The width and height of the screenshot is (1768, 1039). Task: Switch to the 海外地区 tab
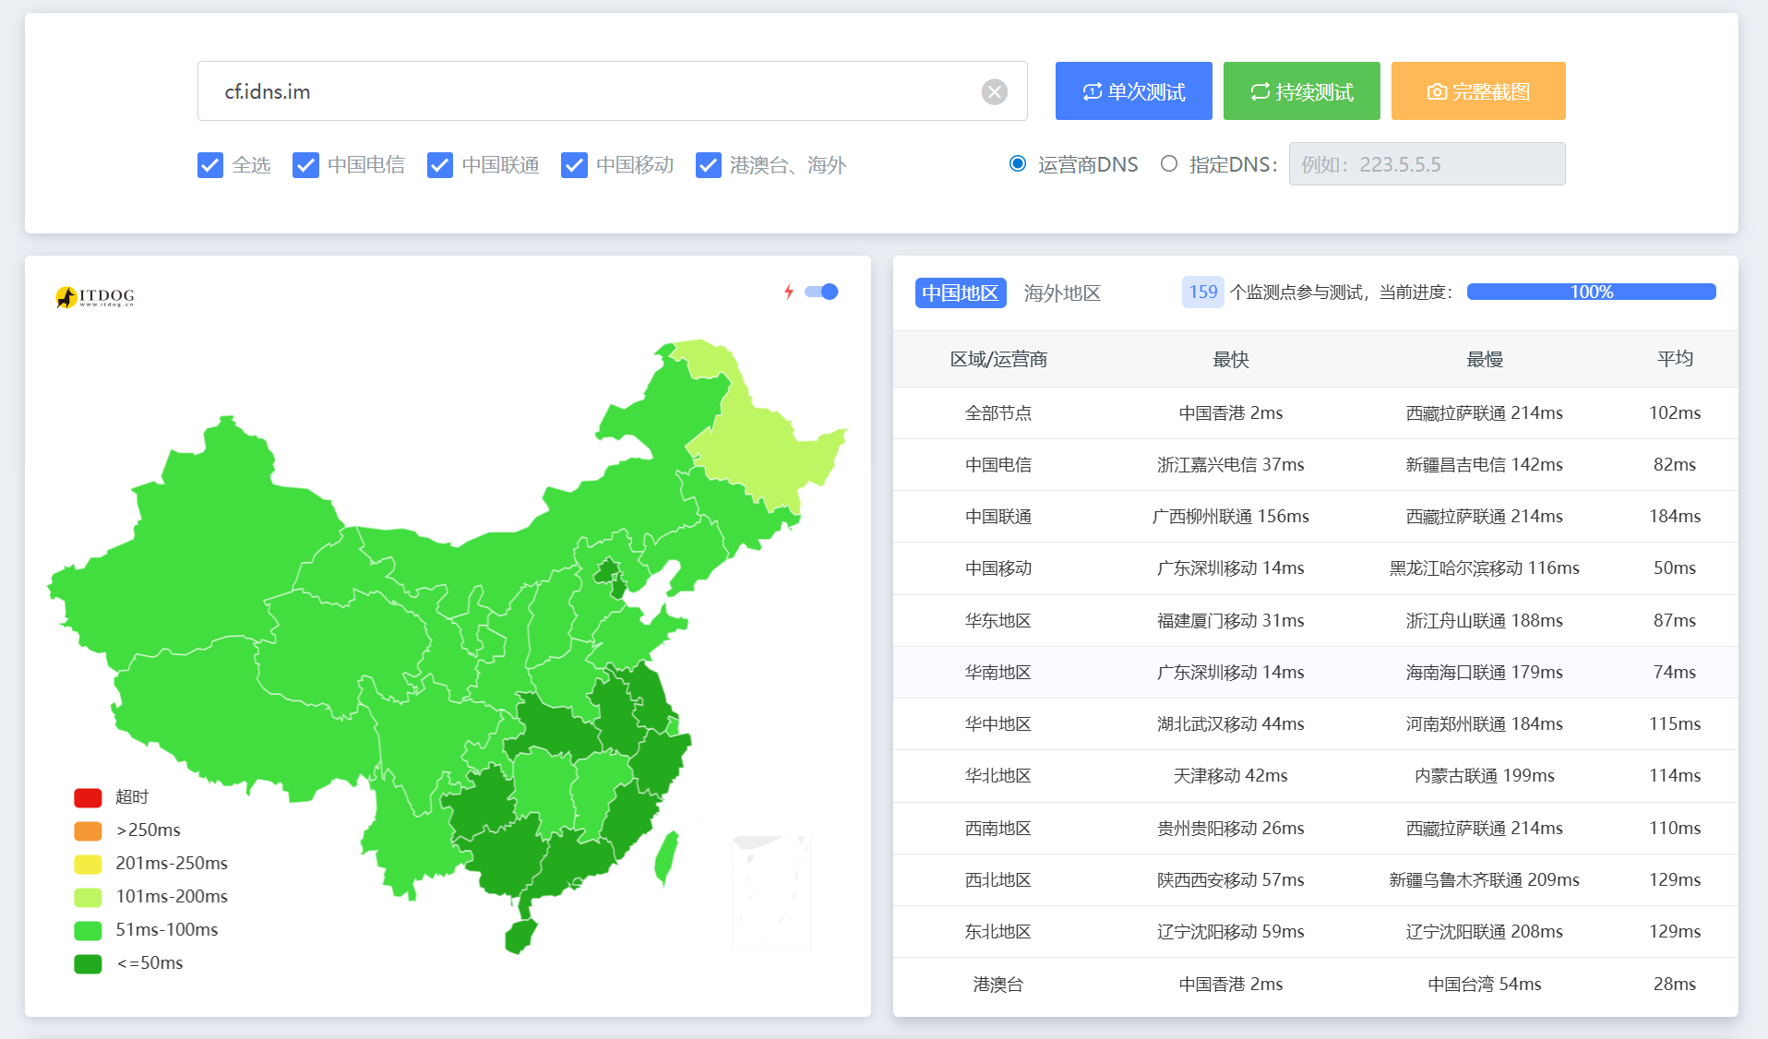(x=1062, y=293)
